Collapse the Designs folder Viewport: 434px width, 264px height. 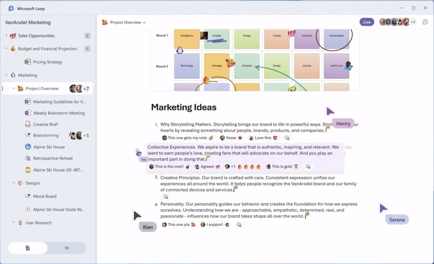(x=14, y=183)
